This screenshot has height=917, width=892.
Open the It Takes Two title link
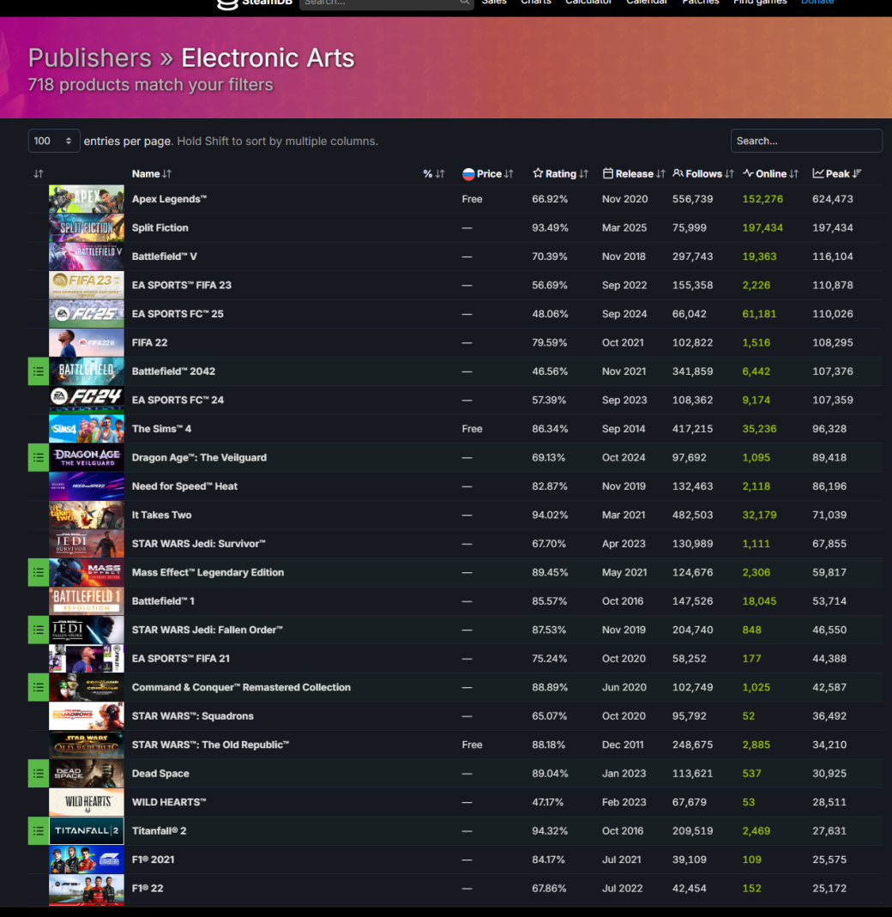pyautogui.click(x=161, y=515)
